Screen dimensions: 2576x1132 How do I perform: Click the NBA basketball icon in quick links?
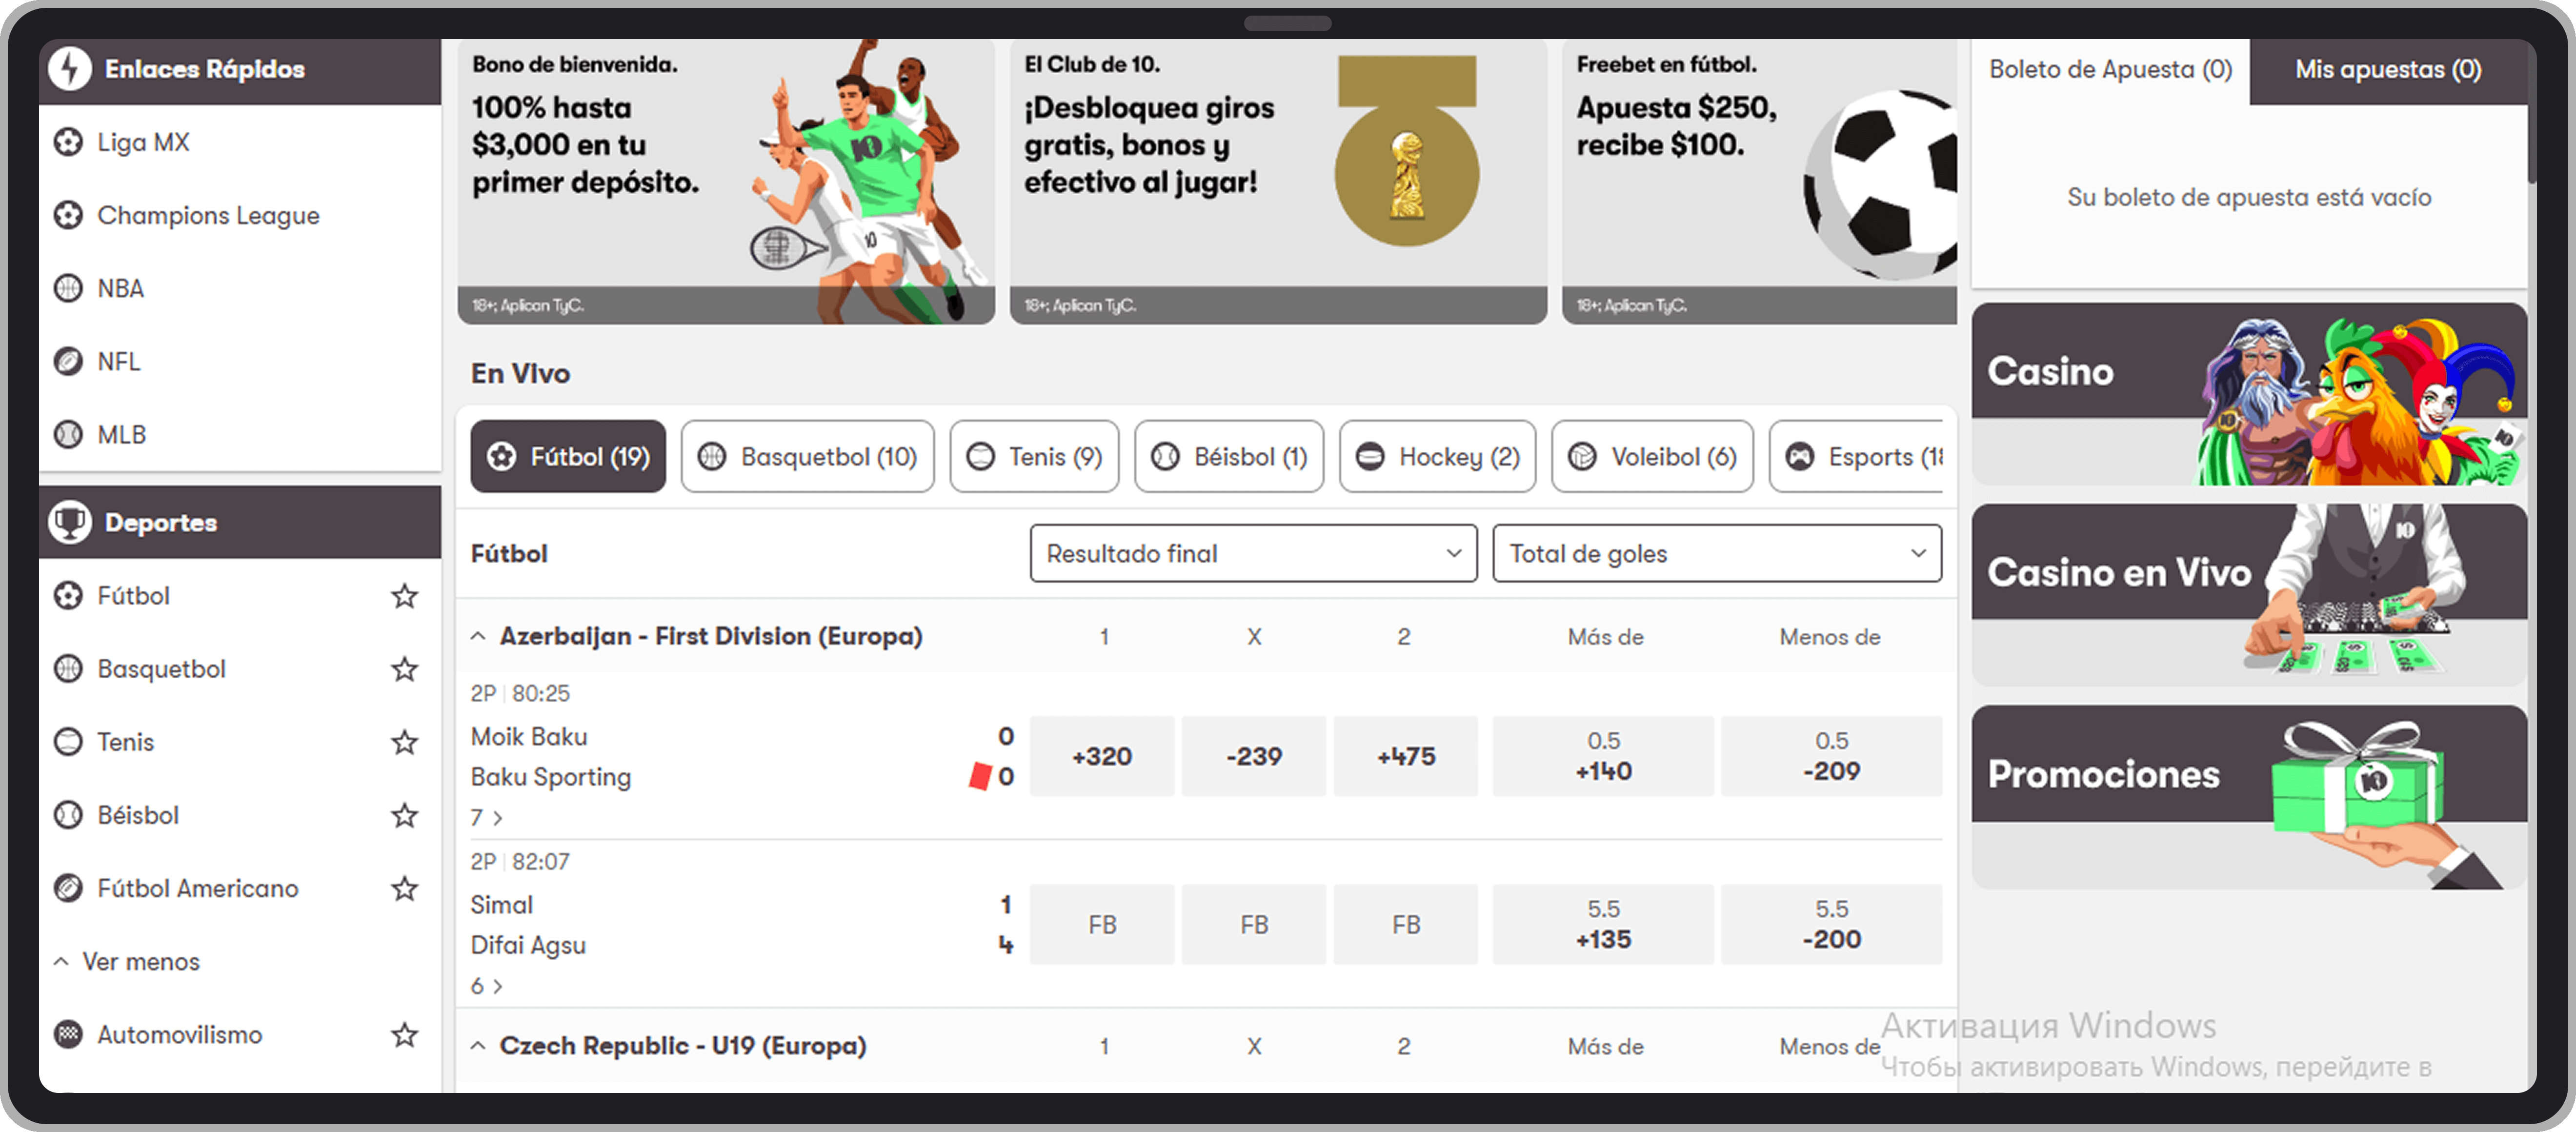coord(68,288)
